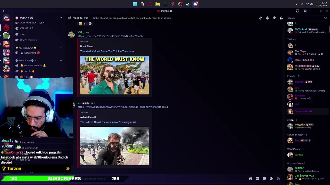Open server with 87 notifications badge
Image resolution: width=330 pixels, height=185 pixels.
[x=6, y=69]
